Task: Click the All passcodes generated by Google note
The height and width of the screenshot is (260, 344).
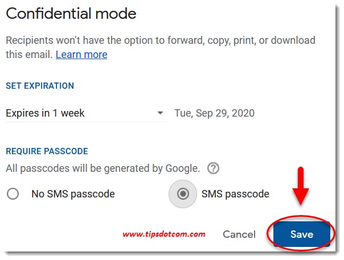Action: (103, 168)
